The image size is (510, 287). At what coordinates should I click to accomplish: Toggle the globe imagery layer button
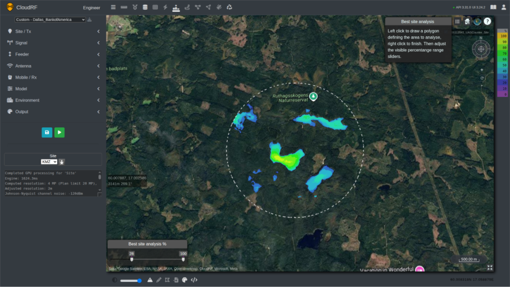(477, 22)
